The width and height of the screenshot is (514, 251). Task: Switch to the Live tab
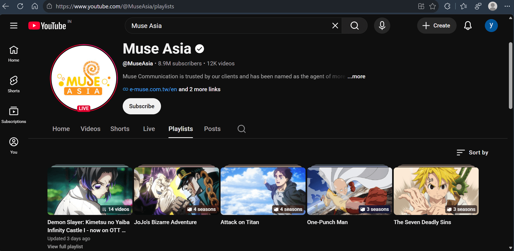tap(149, 129)
